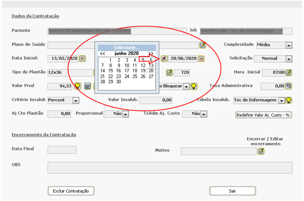The height and width of the screenshot is (201, 304).
Task: Select day 20 in the June calendar
Action: coord(151,71)
